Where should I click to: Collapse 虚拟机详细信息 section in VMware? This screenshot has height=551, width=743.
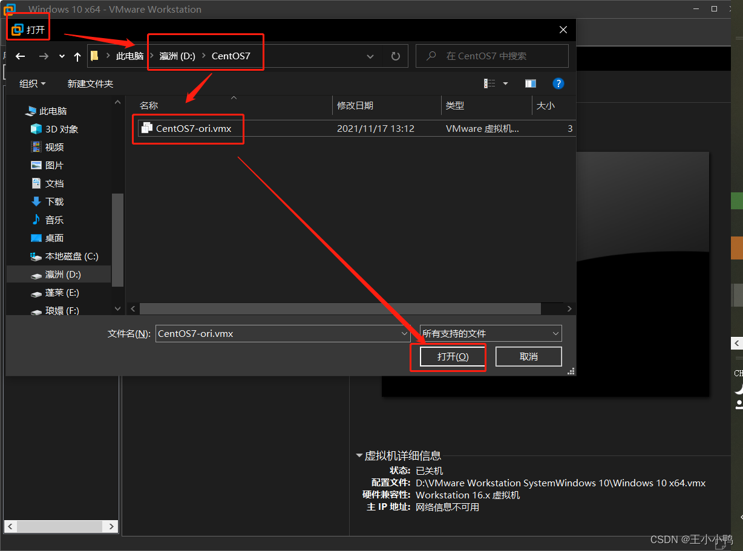[359, 456]
